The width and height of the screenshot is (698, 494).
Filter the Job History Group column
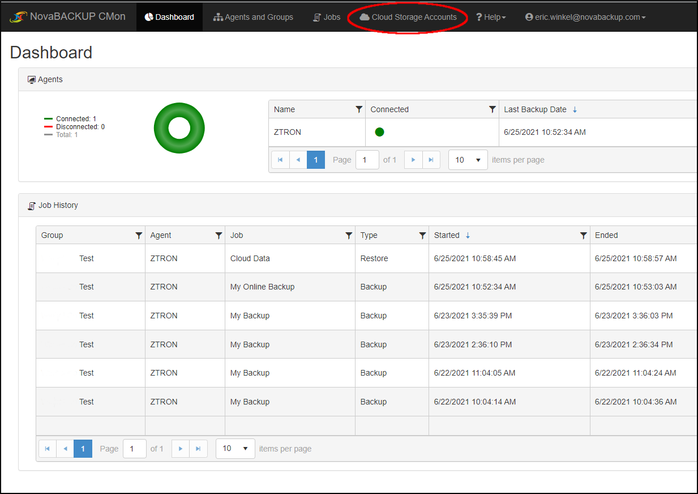[x=139, y=236]
